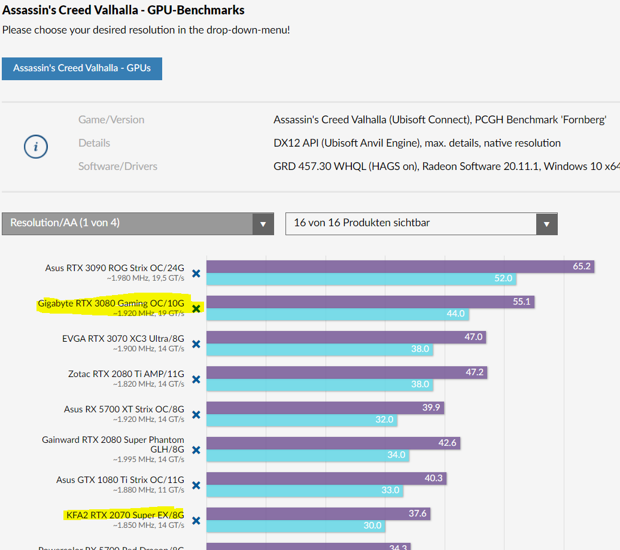Image resolution: width=620 pixels, height=550 pixels.
Task: Select the Zotac RTX 2080 Ti AMP/11G label
Action: (x=126, y=373)
